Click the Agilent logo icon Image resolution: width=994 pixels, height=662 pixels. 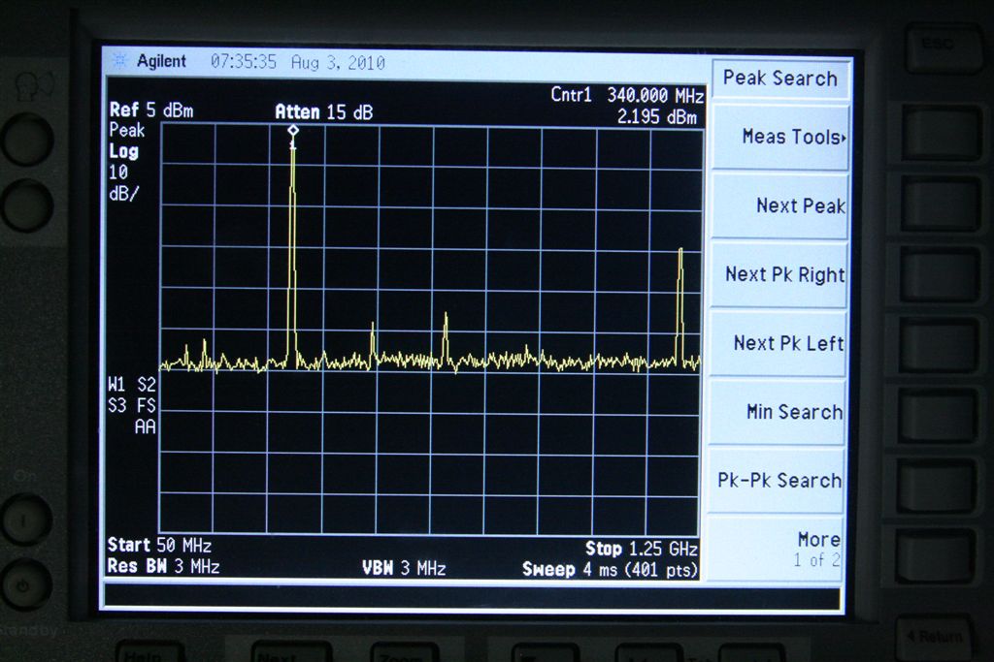tap(120, 61)
